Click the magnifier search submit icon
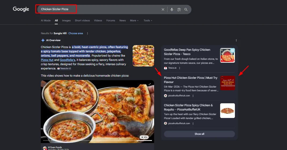This screenshot has height=150, width=287. (186, 10)
